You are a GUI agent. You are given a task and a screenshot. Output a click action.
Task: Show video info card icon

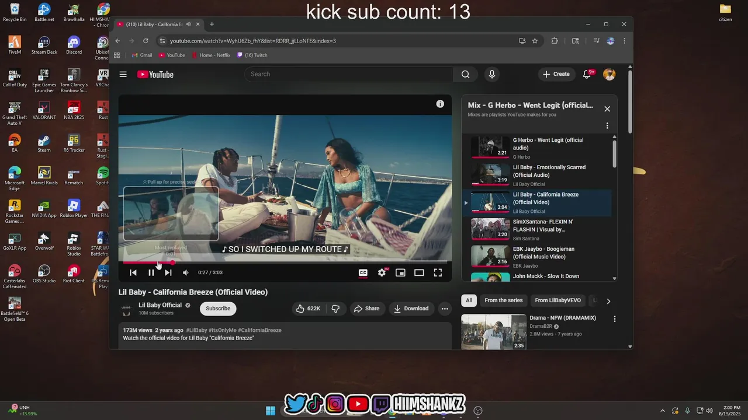(x=440, y=104)
